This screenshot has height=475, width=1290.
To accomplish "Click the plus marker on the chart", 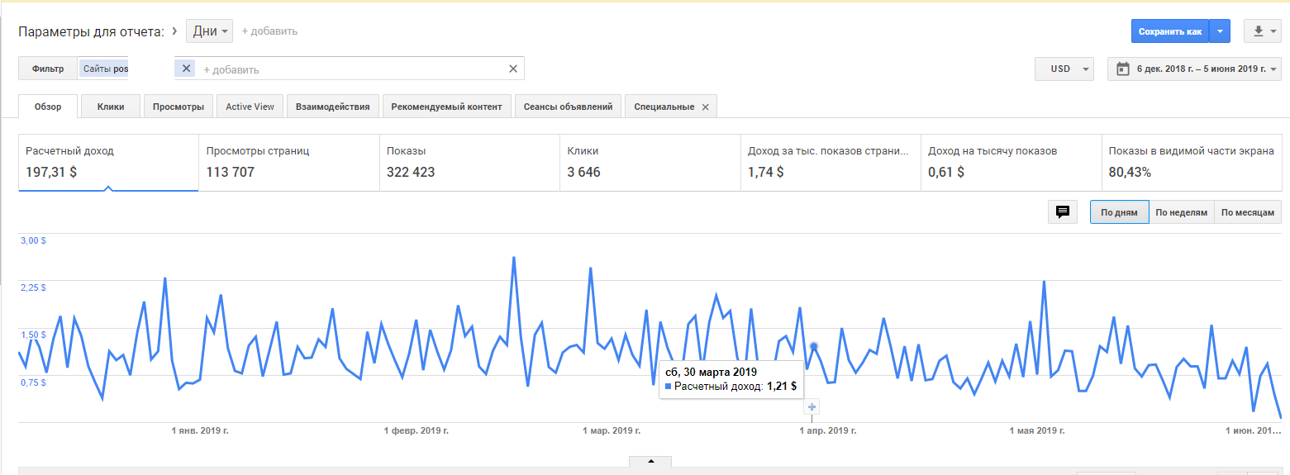I will point(812,406).
